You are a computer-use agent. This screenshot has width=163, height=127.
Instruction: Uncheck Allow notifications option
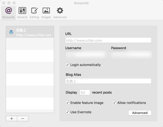tap(114, 103)
